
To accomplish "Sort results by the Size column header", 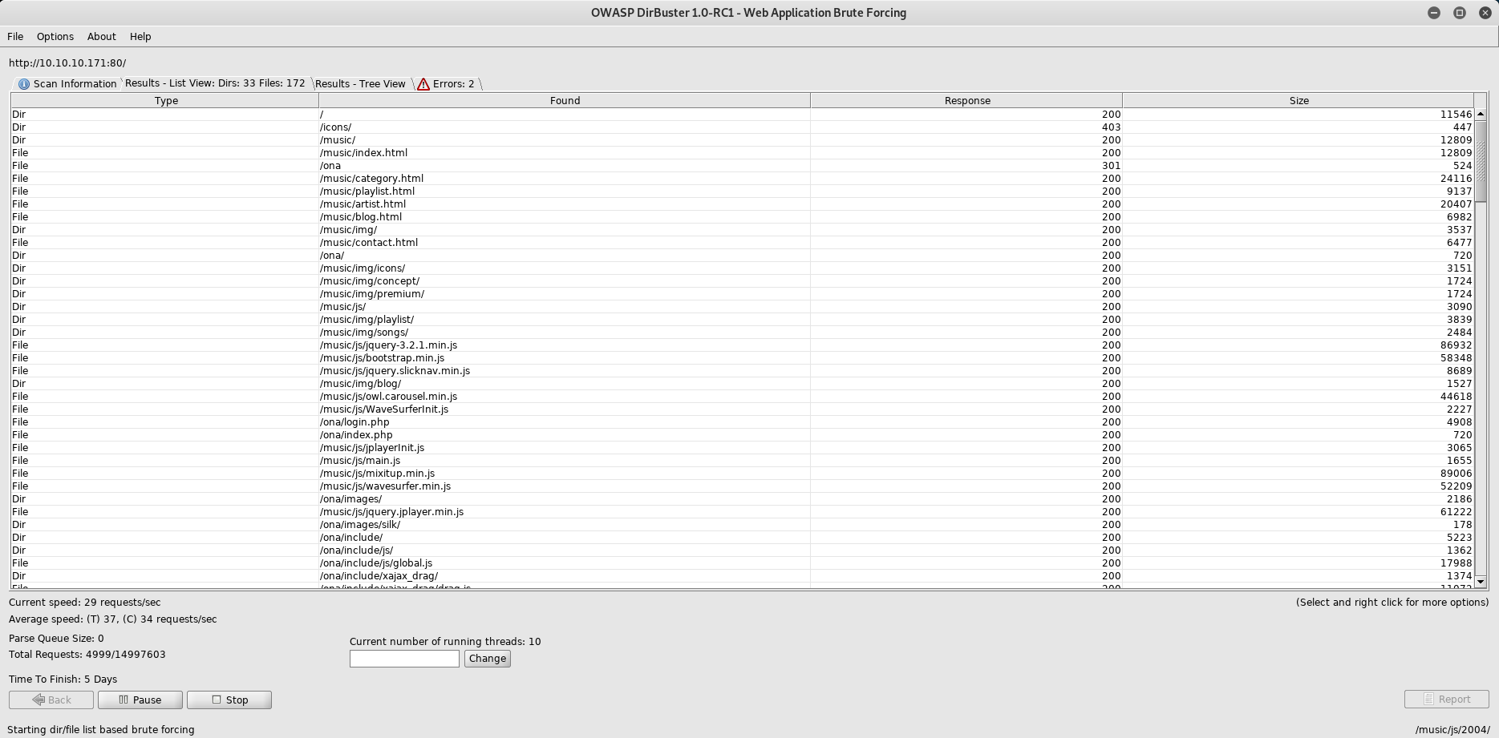I will pyautogui.click(x=1298, y=100).
